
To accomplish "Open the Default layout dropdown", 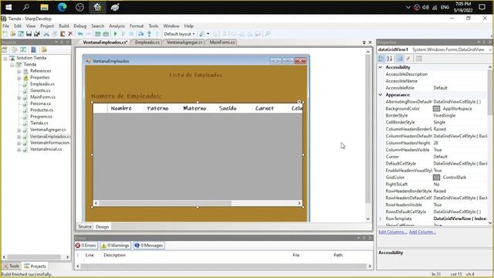I will click(x=179, y=34).
